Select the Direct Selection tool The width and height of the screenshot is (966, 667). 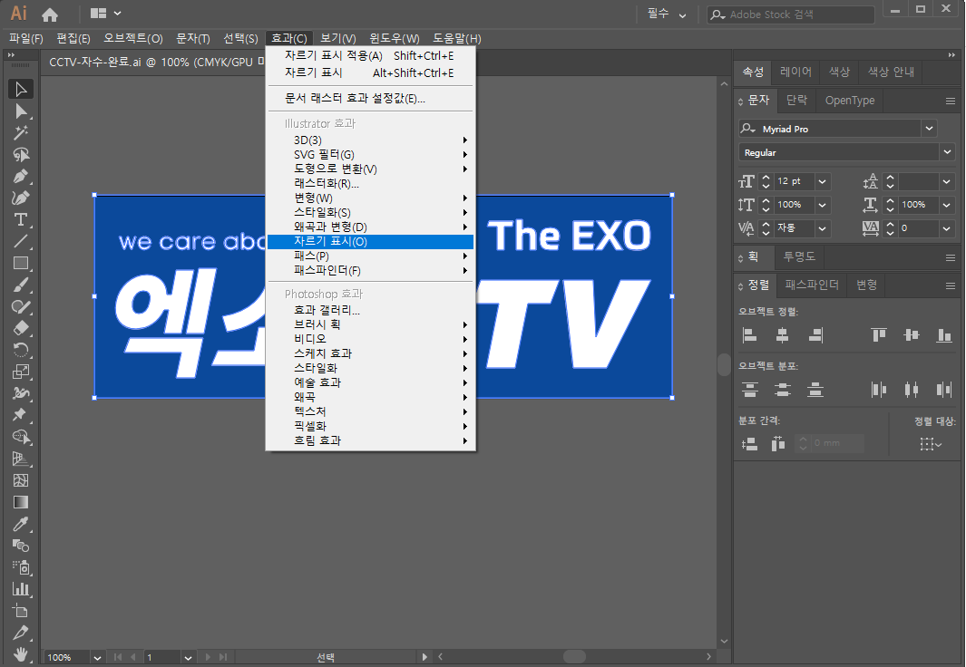[20, 111]
